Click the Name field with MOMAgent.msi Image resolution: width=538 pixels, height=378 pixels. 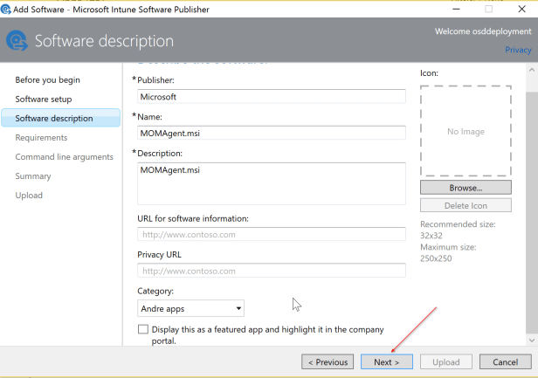click(x=272, y=133)
